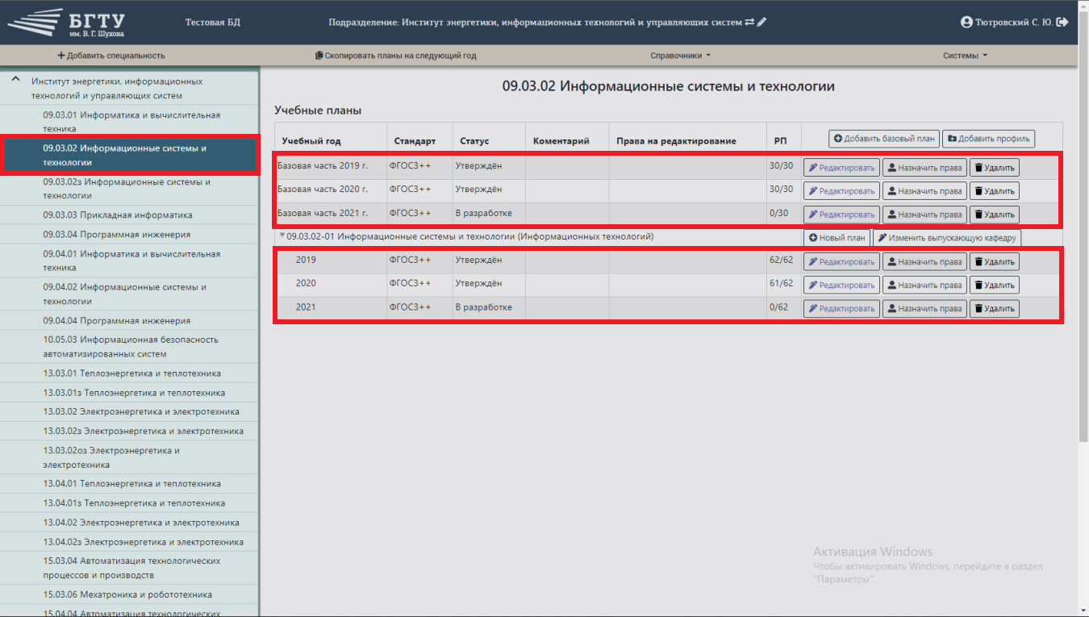Click the swap department arrows icon
Screen dimensions: 1089x617
click(749, 23)
